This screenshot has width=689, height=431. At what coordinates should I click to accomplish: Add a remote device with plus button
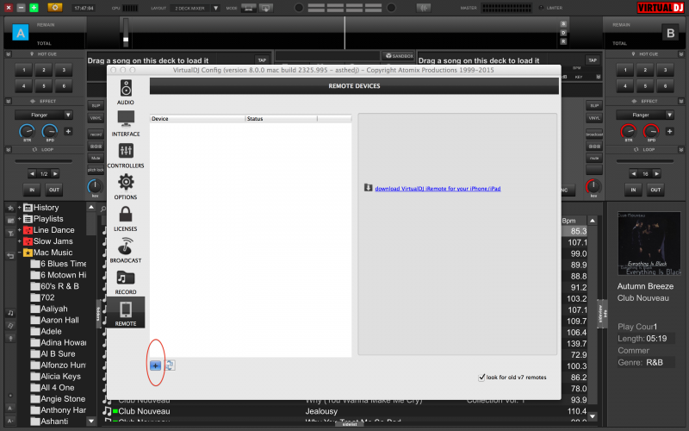coord(155,365)
